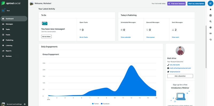
Task: Open the Compose new message button
Action: 211,3
